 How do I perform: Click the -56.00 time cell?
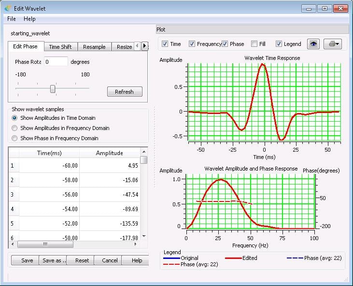(x=49, y=194)
